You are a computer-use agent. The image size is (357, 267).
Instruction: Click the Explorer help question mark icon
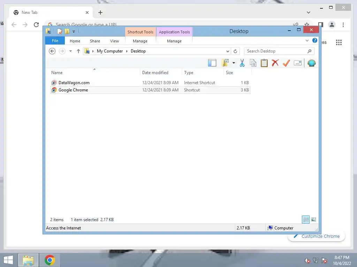click(x=315, y=40)
